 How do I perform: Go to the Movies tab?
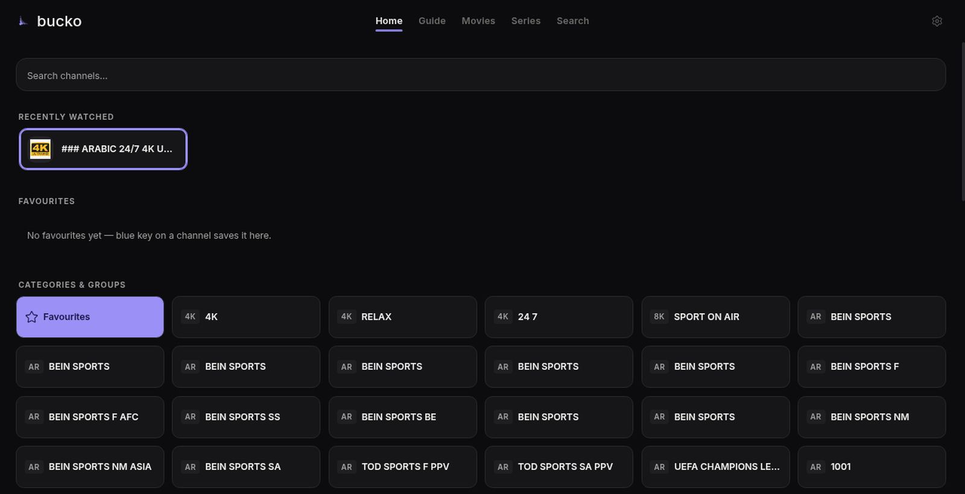(478, 21)
